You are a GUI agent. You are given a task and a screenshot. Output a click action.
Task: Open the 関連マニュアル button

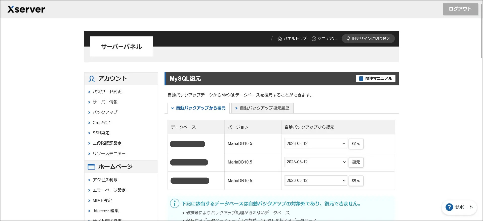point(376,79)
